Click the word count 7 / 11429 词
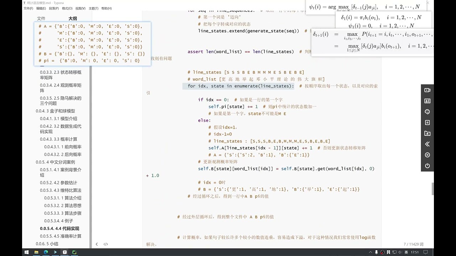Screen dimensions: 456x256 pos(413,244)
